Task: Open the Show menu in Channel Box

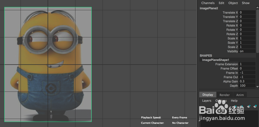Action: (246, 3)
